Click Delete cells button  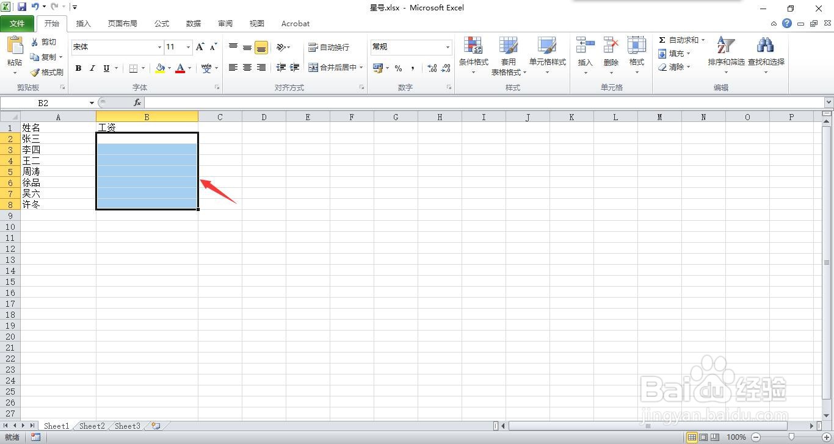click(x=611, y=56)
